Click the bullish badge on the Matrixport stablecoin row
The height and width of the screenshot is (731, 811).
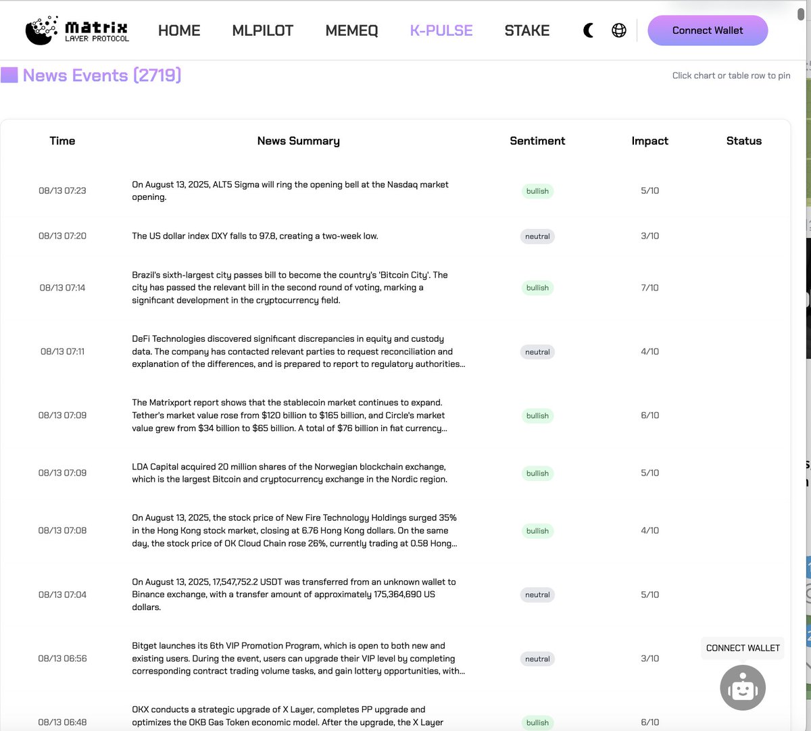coord(537,415)
